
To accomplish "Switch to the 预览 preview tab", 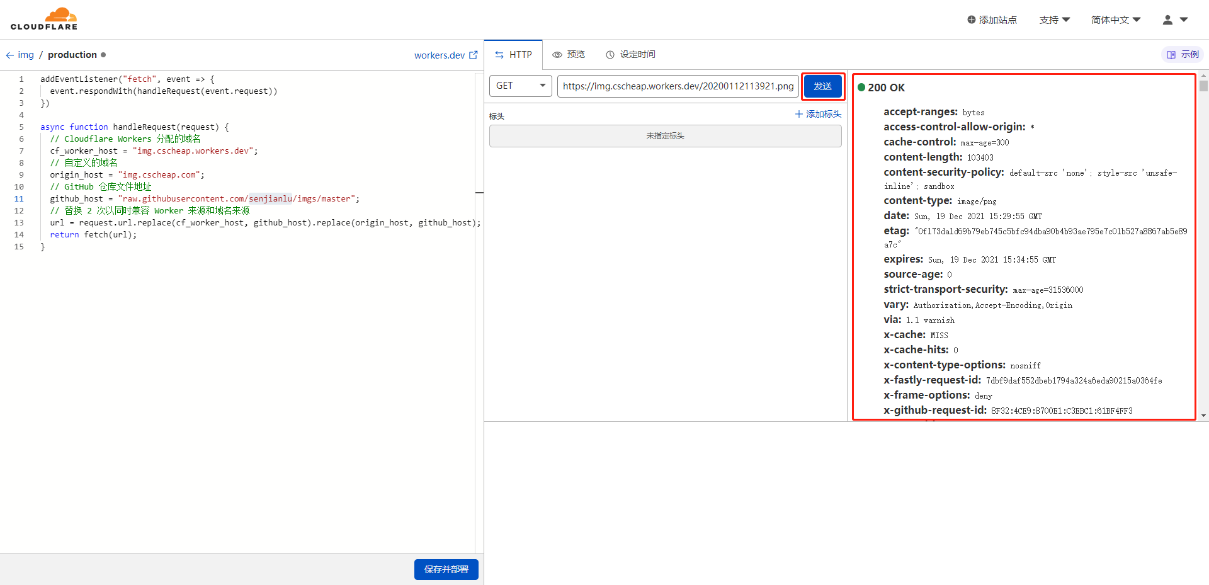I will (569, 55).
